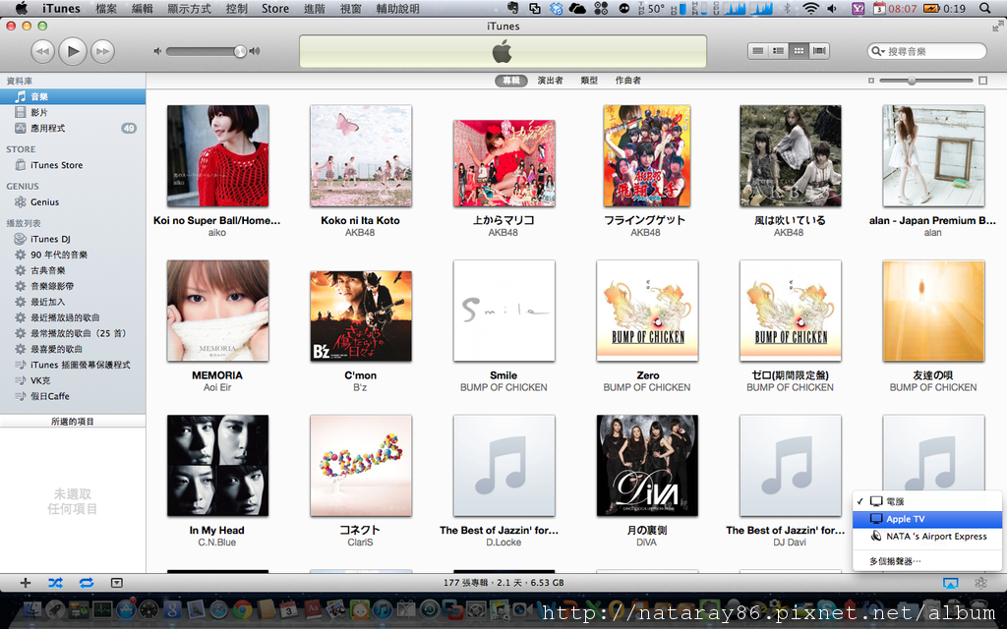Click the AirPlay button in status bar
The image size is (1007, 629).
click(x=951, y=583)
